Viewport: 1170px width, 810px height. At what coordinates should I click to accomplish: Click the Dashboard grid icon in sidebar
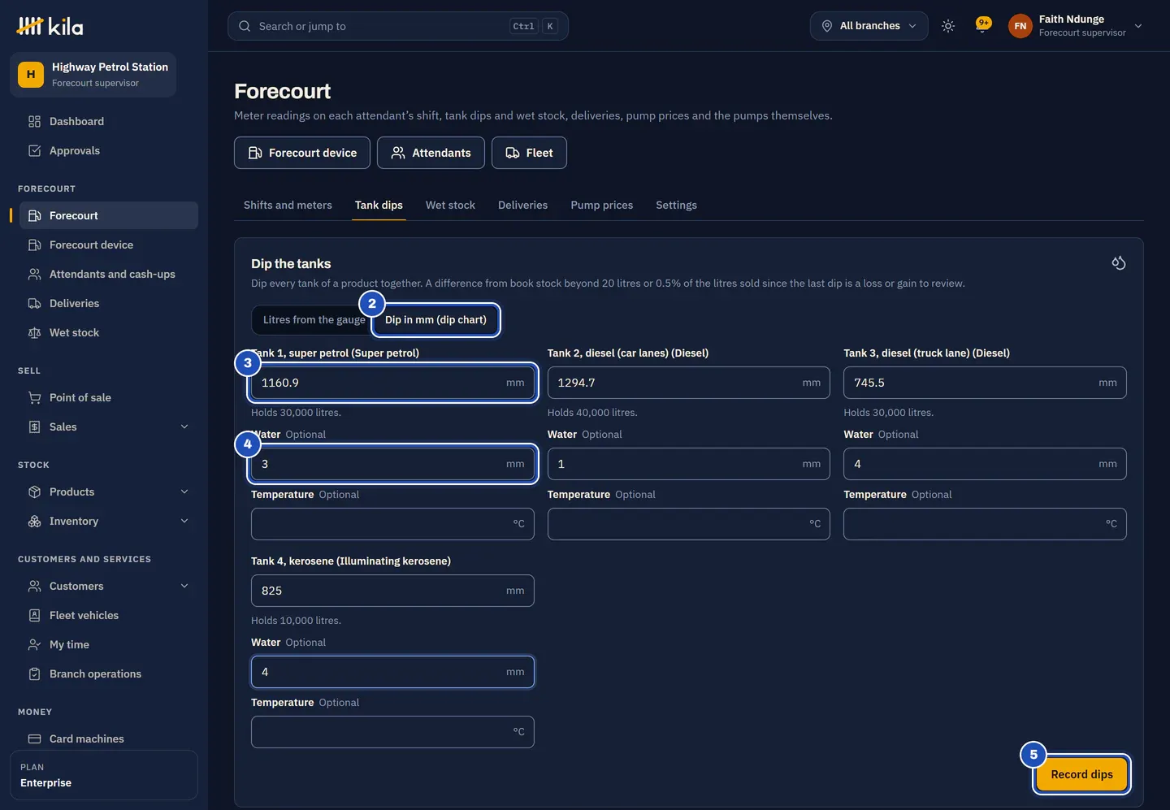34,122
